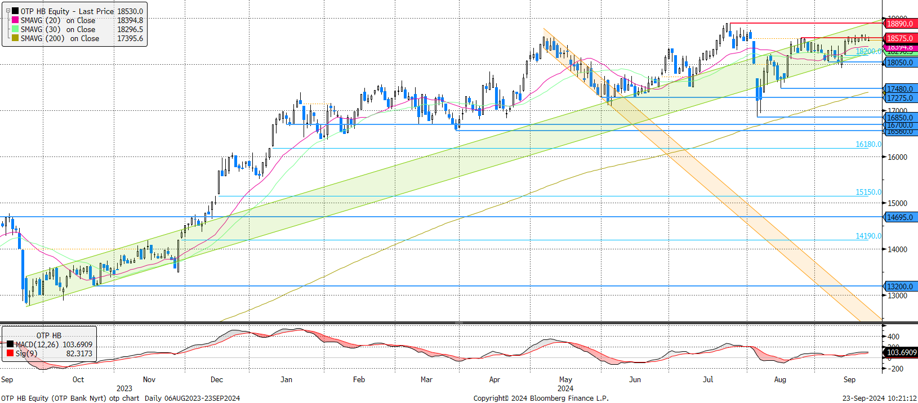Click the '23-Sep-2024 10:21:12' timestamp
918x403 pixels.
click(x=880, y=398)
